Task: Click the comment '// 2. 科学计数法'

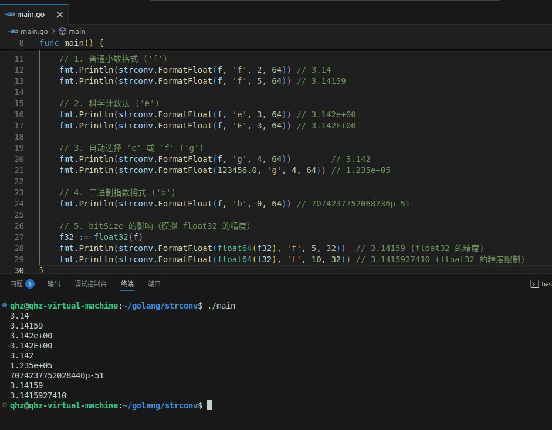Action: point(109,103)
